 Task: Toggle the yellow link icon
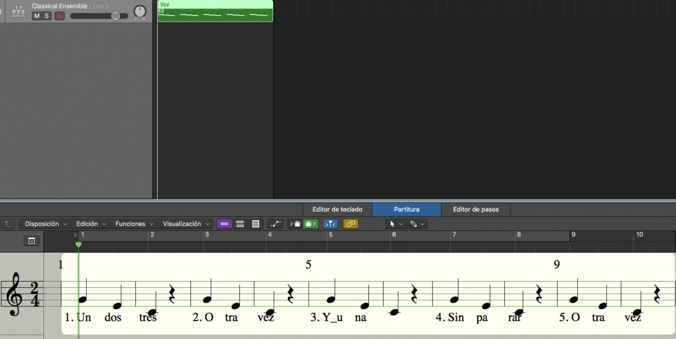coord(350,224)
